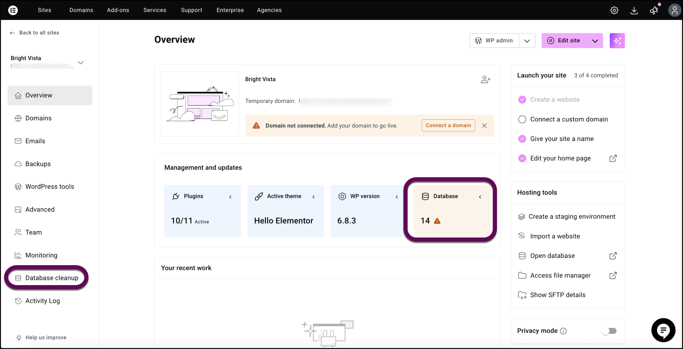Click the Elementor logo icon
The image size is (683, 349).
click(x=13, y=10)
